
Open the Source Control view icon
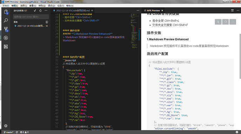click(6, 29)
